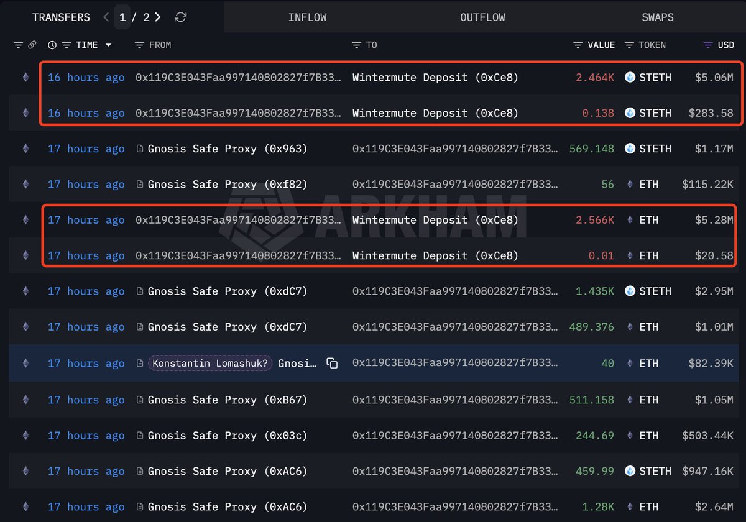The image size is (746, 522).
Task: Switch to the INFLOW tab
Action: point(307,17)
